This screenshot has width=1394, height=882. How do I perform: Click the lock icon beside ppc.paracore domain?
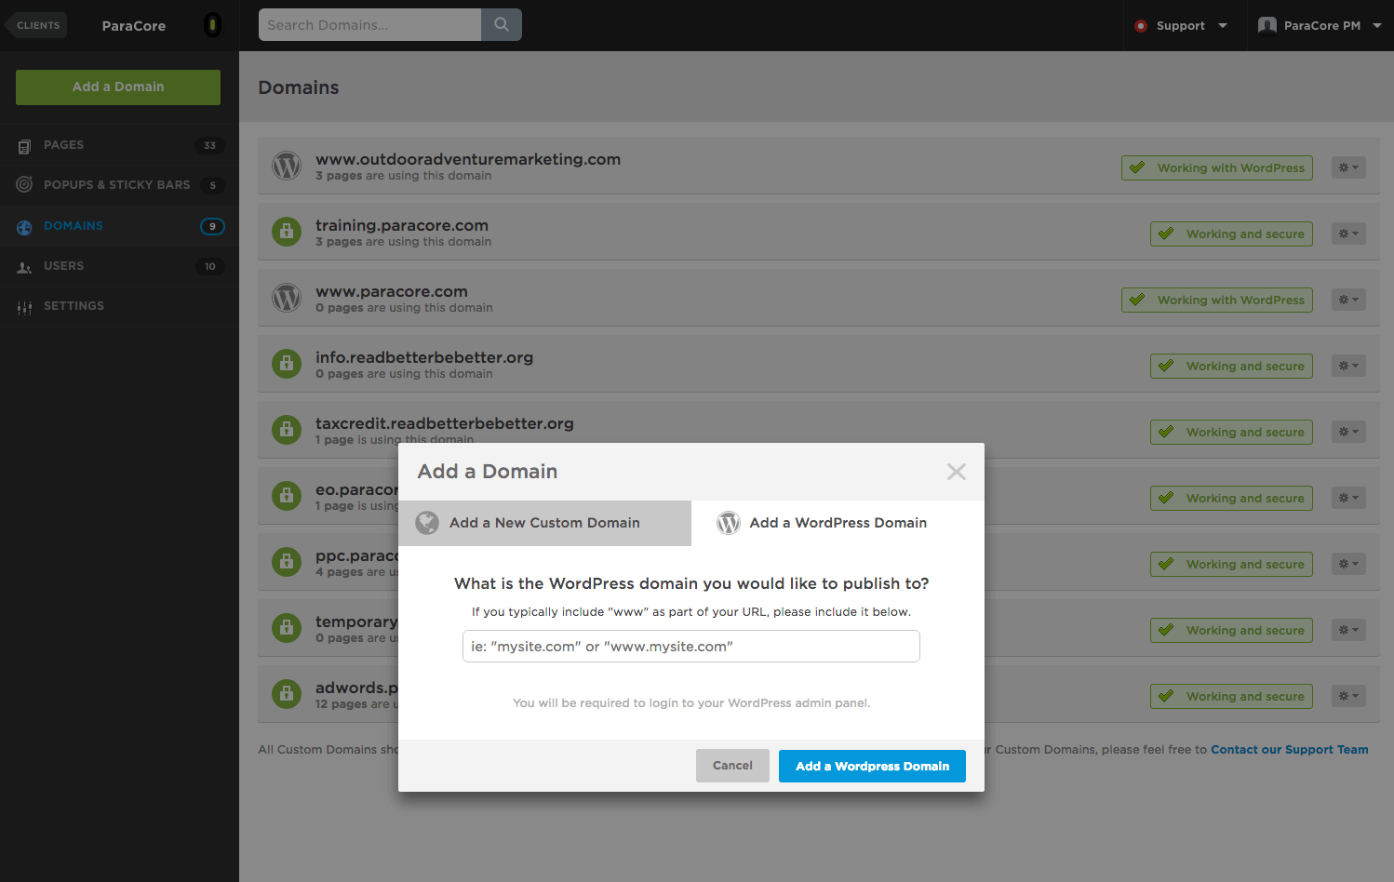click(x=287, y=562)
